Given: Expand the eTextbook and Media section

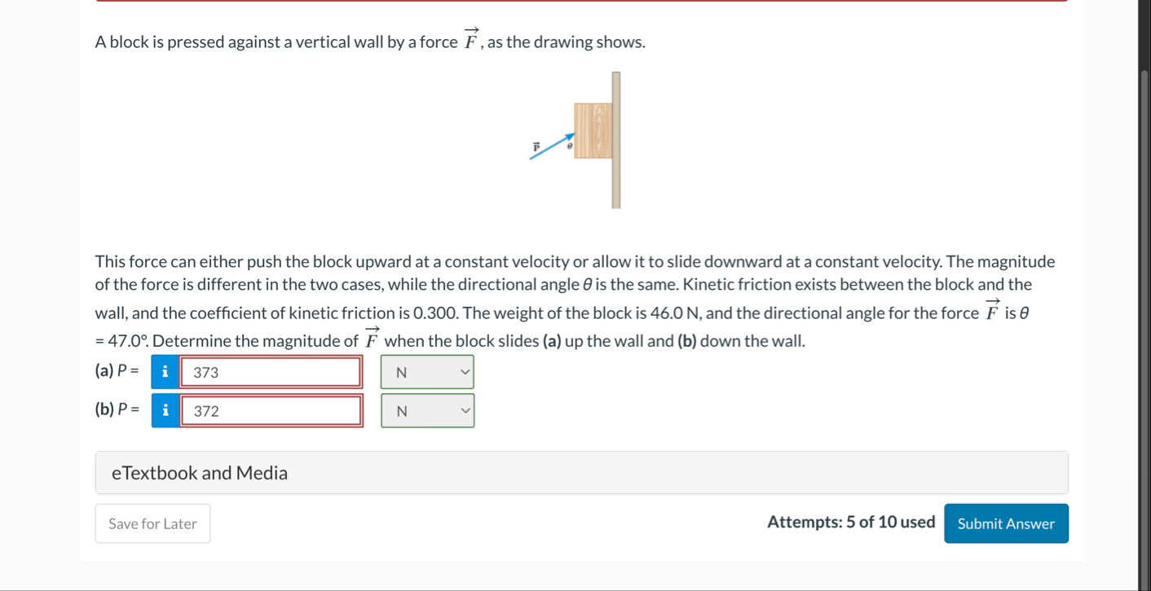Looking at the screenshot, I should (x=581, y=472).
